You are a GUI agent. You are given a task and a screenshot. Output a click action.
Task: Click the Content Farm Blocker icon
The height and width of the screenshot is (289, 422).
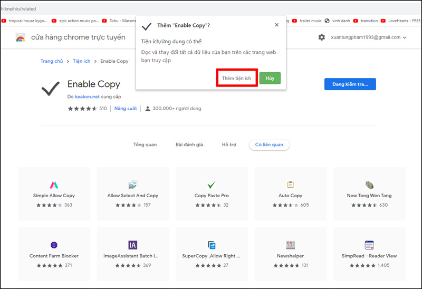point(54,245)
